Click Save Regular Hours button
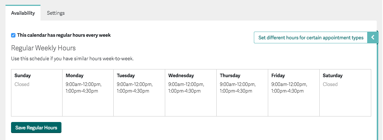383x140 pixels. (36, 128)
